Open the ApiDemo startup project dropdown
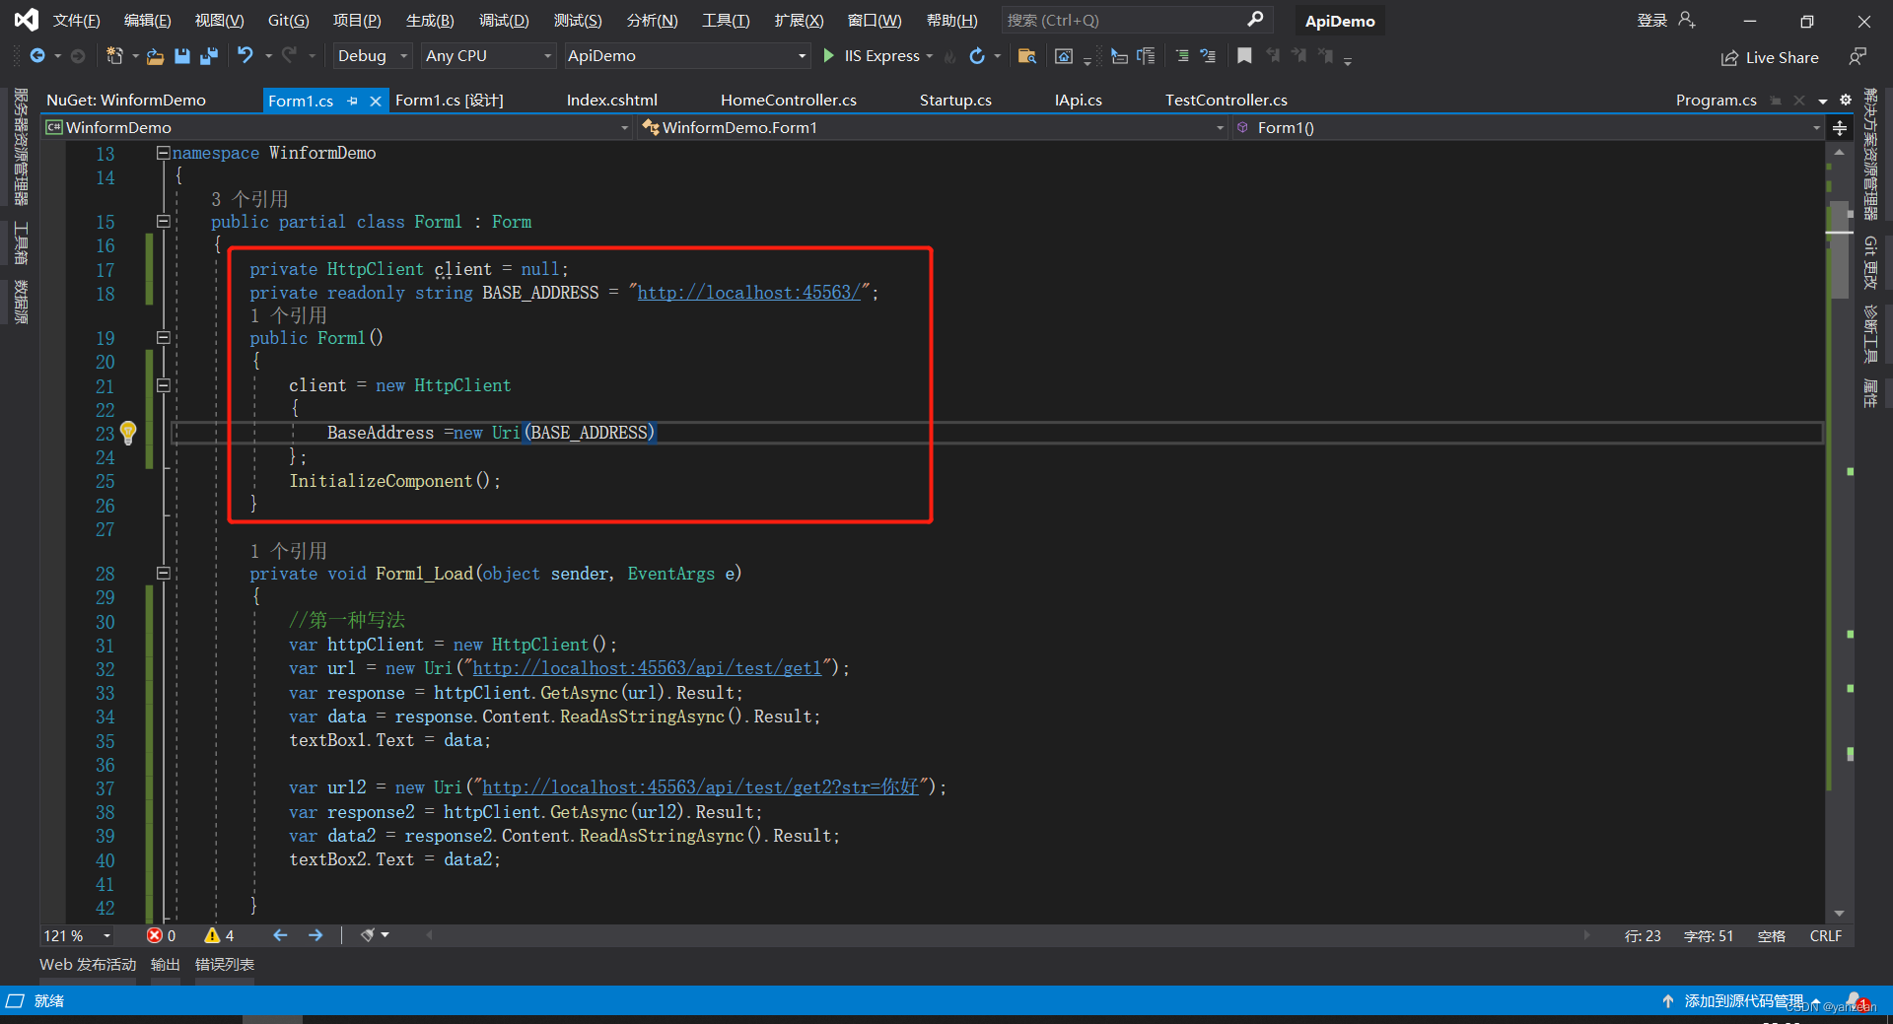This screenshot has width=1893, height=1024. (x=685, y=56)
